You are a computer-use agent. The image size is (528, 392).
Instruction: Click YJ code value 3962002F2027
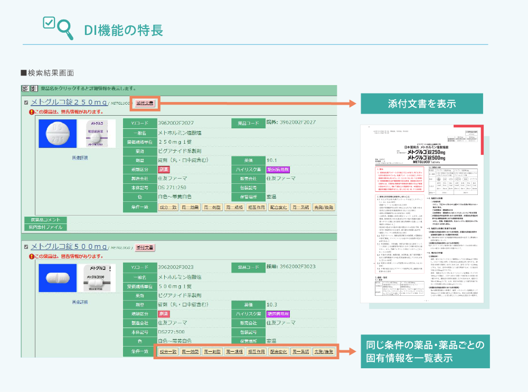(176, 123)
